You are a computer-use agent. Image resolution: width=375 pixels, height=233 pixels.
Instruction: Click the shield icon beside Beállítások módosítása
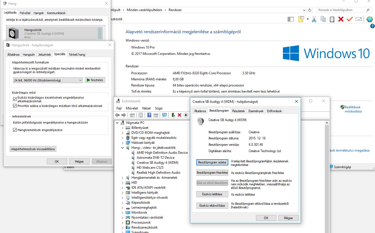(x=342, y=107)
